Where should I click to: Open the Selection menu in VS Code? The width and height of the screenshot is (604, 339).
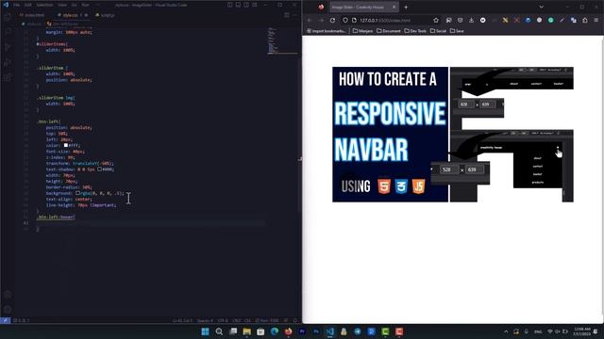pyautogui.click(x=44, y=5)
